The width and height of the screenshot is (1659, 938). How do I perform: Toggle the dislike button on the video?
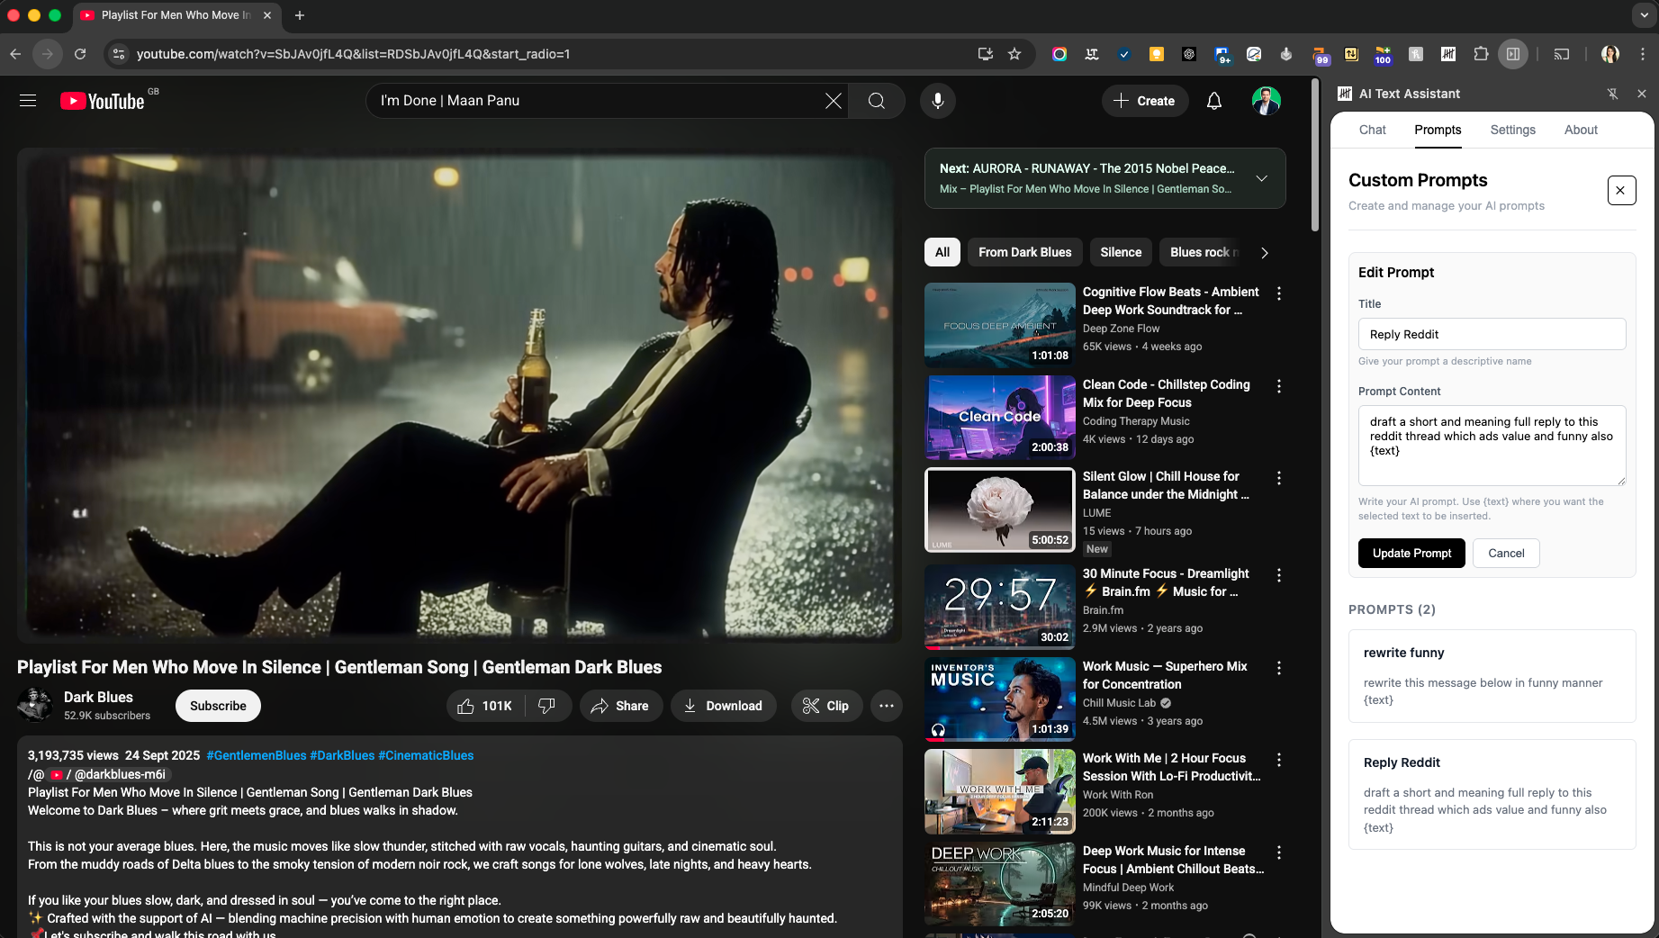[x=547, y=706]
